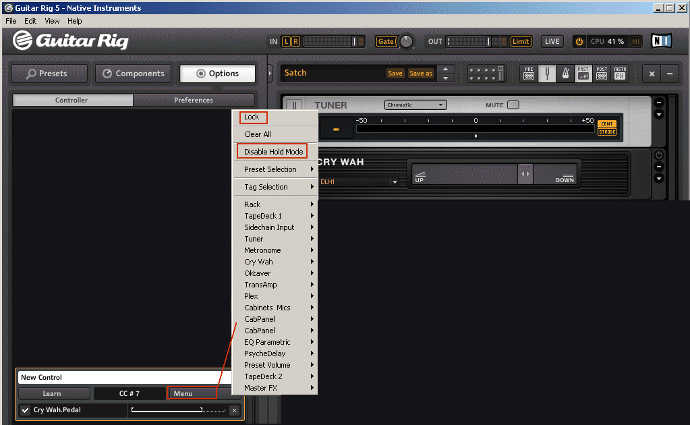The width and height of the screenshot is (690, 425).
Task: Minimize the Cry Wah module
Action: (x=659, y=167)
